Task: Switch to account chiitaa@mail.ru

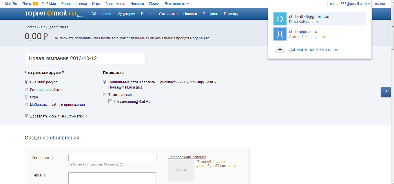Action: point(320,34)
